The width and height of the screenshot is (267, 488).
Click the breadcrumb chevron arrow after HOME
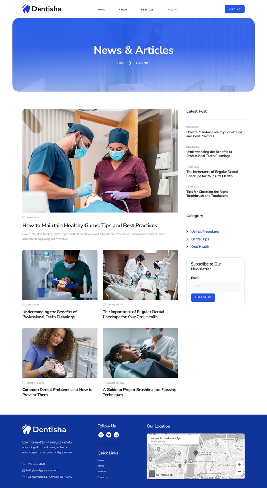pos(130,63)
